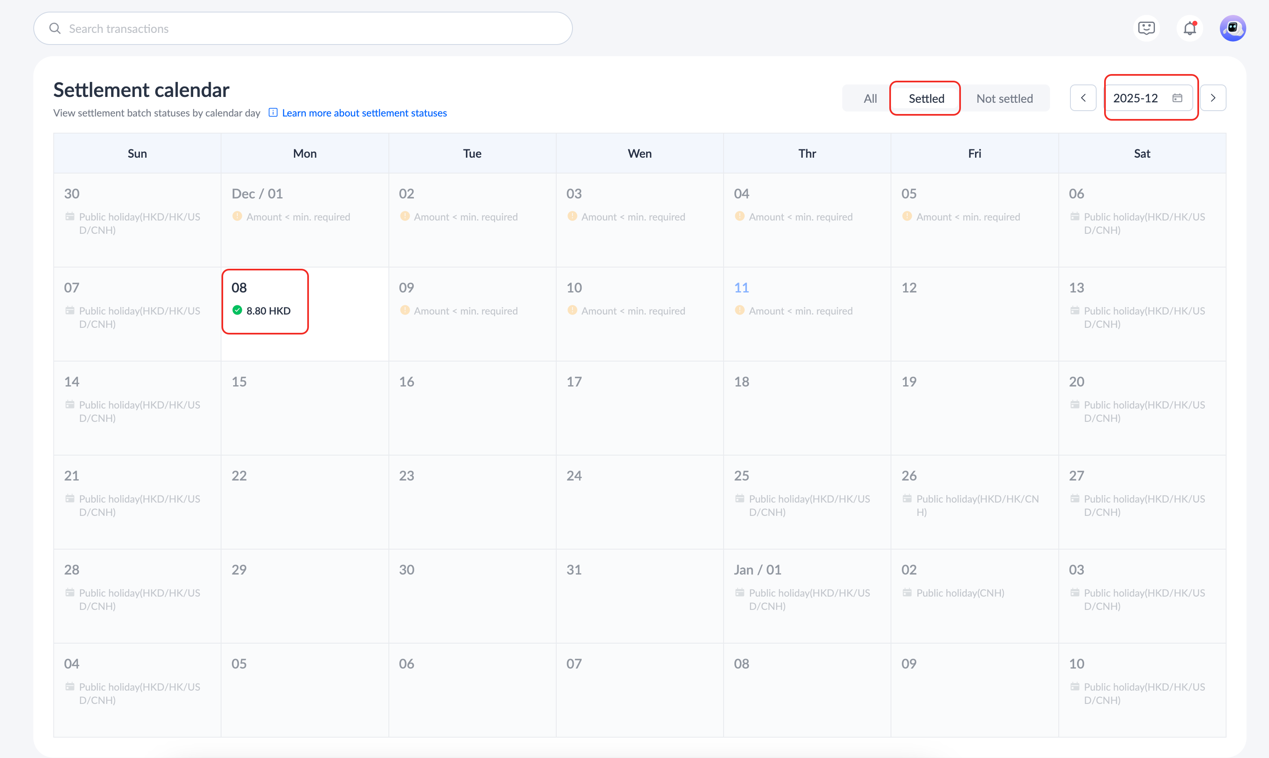The height and width of the screenshot is (758, 1269).
Task: Click the calendar icon in month picker
Action: pos(1177,98)
